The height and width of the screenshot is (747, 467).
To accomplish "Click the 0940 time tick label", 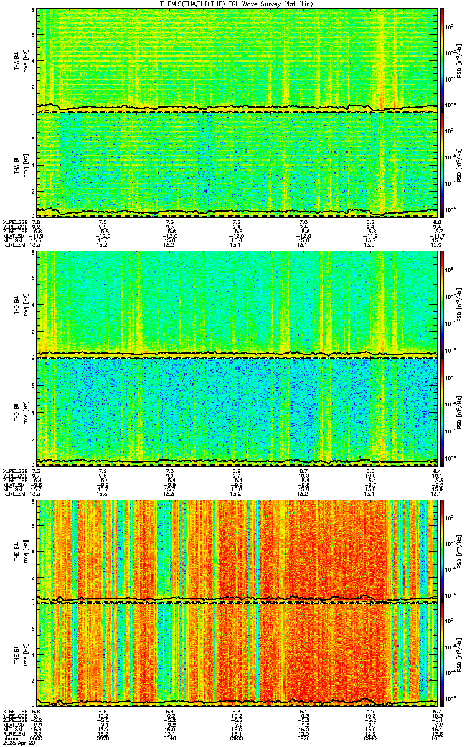I will point(370,739).
